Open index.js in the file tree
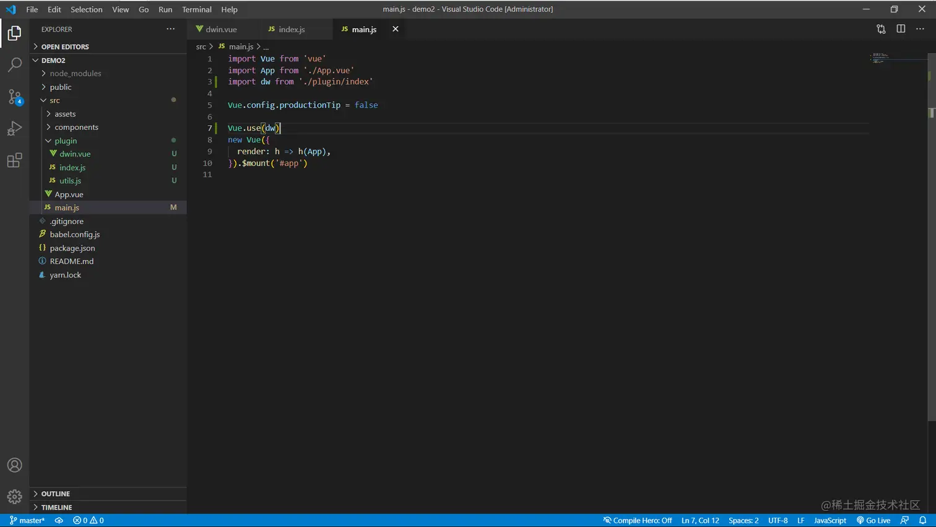Viewport: 936px width, 527px height. point(108,167)
